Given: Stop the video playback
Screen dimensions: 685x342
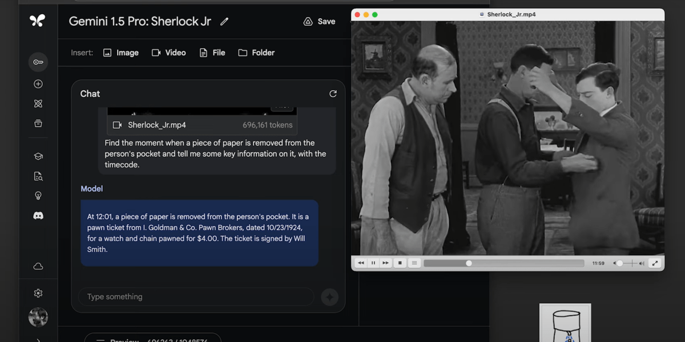Looking at the screenshot, I should [x=400, y=263].
